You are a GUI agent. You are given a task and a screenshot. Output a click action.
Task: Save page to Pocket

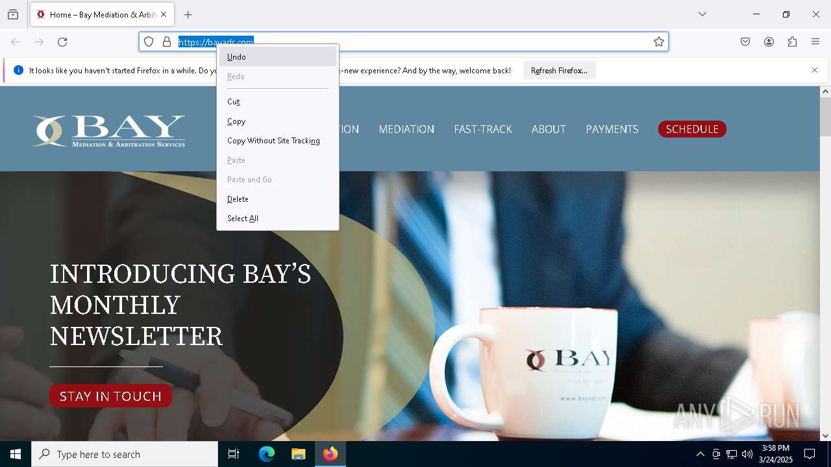745,42
